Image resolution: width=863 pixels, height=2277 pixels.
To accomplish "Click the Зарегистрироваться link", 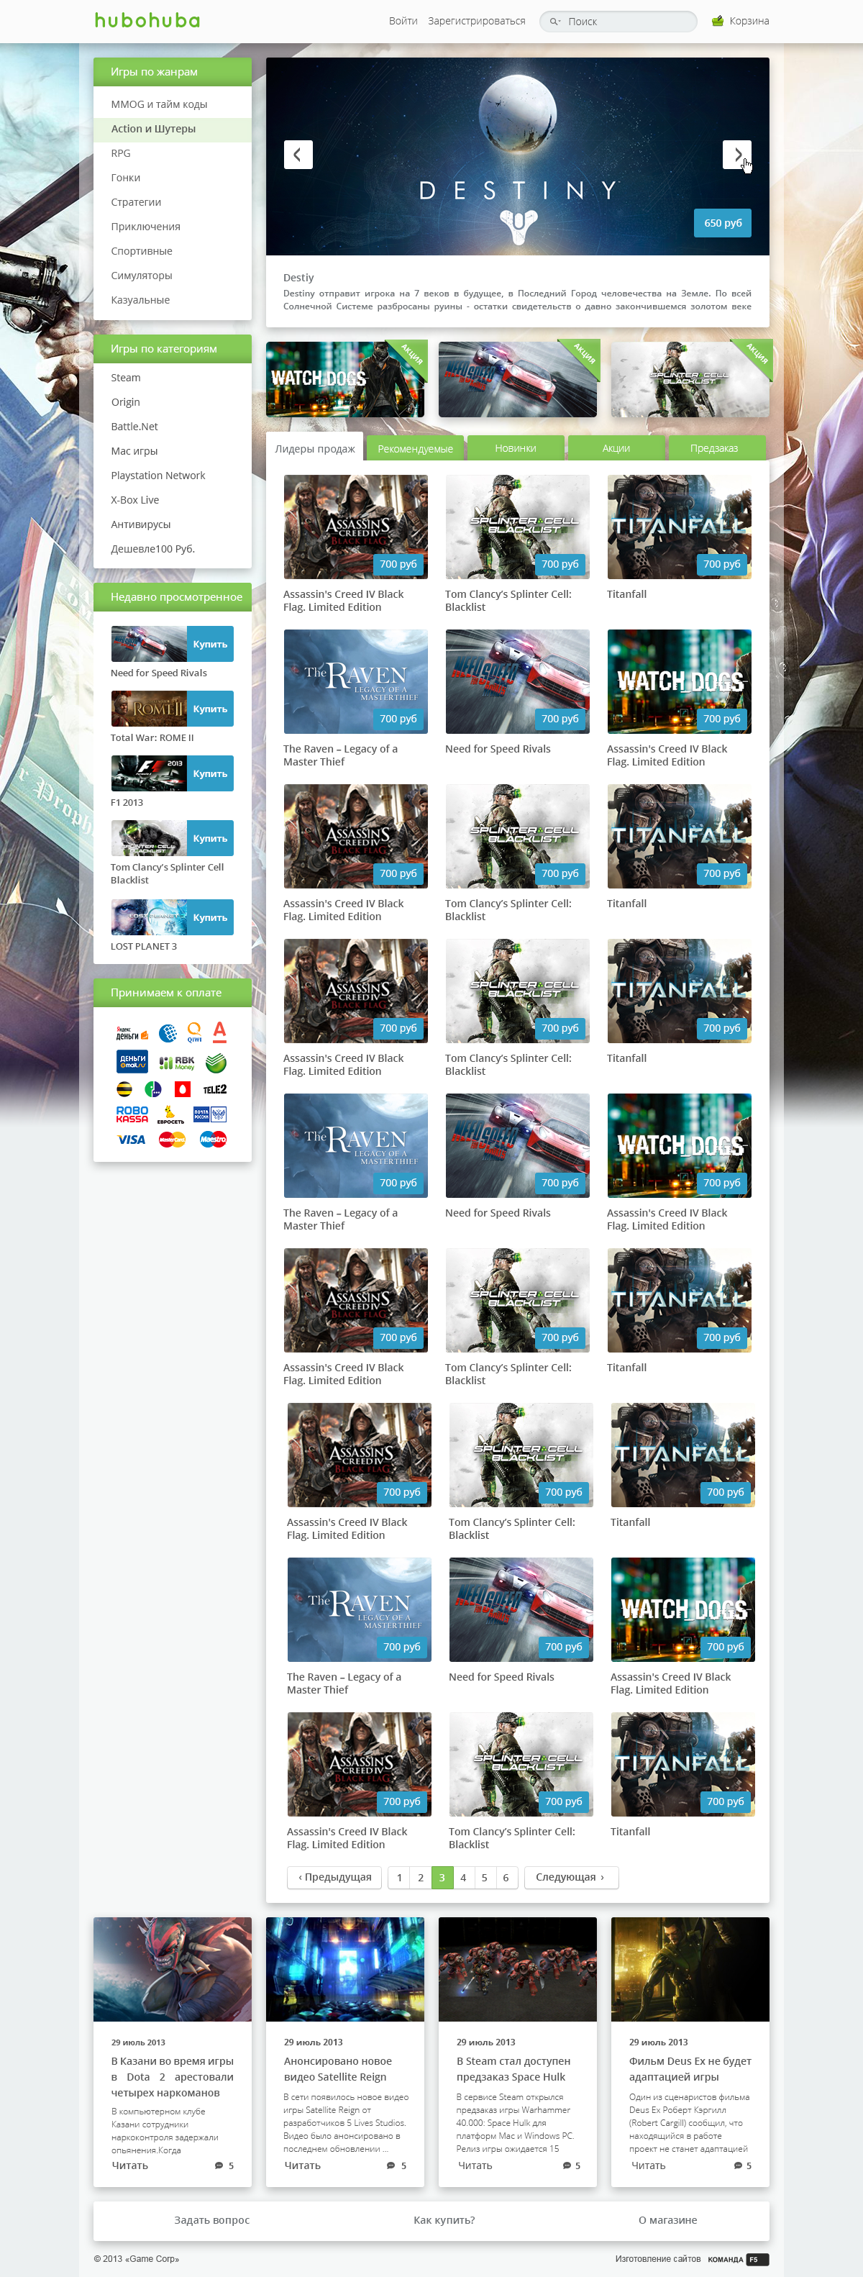I will coord(476,21).
